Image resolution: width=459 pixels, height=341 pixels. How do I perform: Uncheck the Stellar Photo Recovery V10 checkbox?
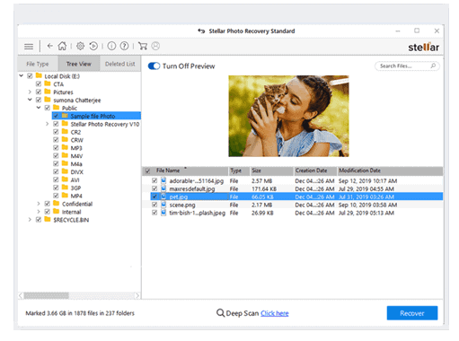click(56, 124)
